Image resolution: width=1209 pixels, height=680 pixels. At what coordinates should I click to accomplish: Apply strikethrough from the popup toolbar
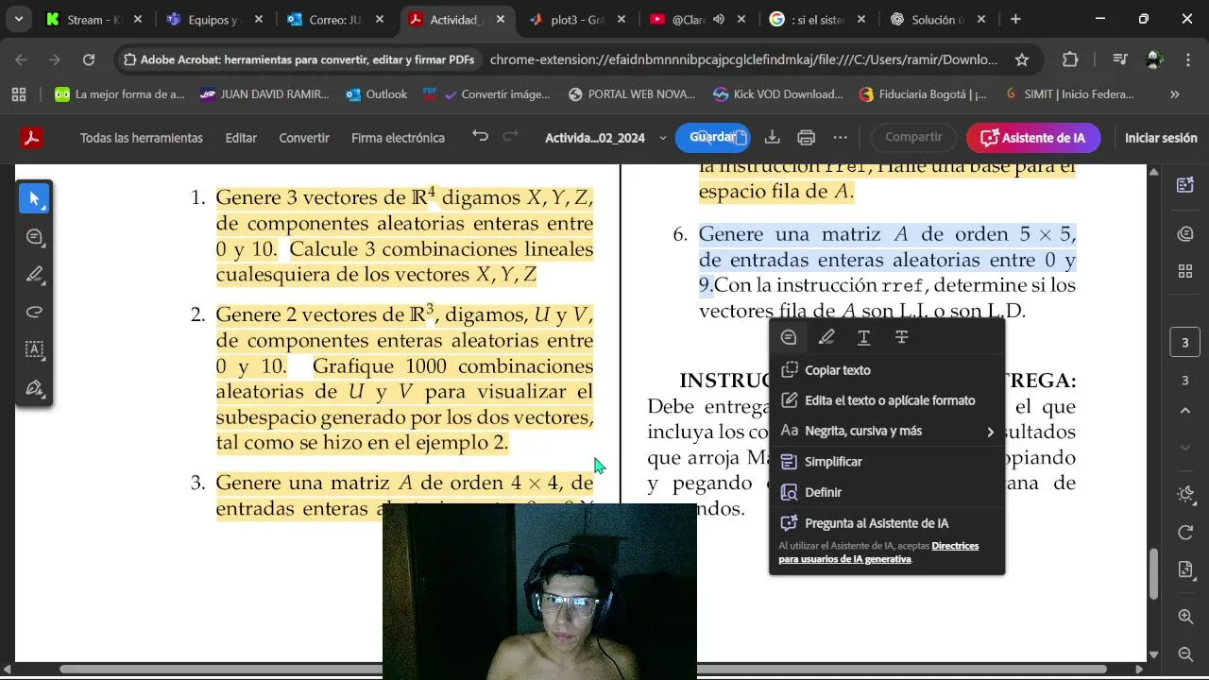pos(901,337)
